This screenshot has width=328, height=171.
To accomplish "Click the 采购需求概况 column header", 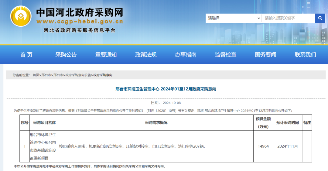I will point(156,123).
